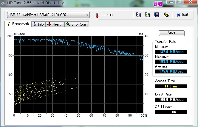This screenshot has width=198, height=127.
Task: Open the Error Scan tab
Action: (x=77, y=24)
